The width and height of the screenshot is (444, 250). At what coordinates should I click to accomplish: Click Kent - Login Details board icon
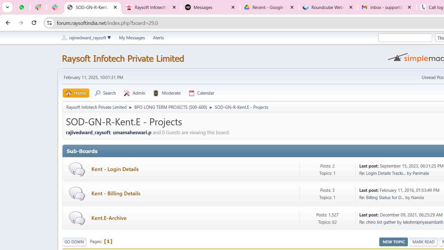pyautogui.click(x=77, y=169)
